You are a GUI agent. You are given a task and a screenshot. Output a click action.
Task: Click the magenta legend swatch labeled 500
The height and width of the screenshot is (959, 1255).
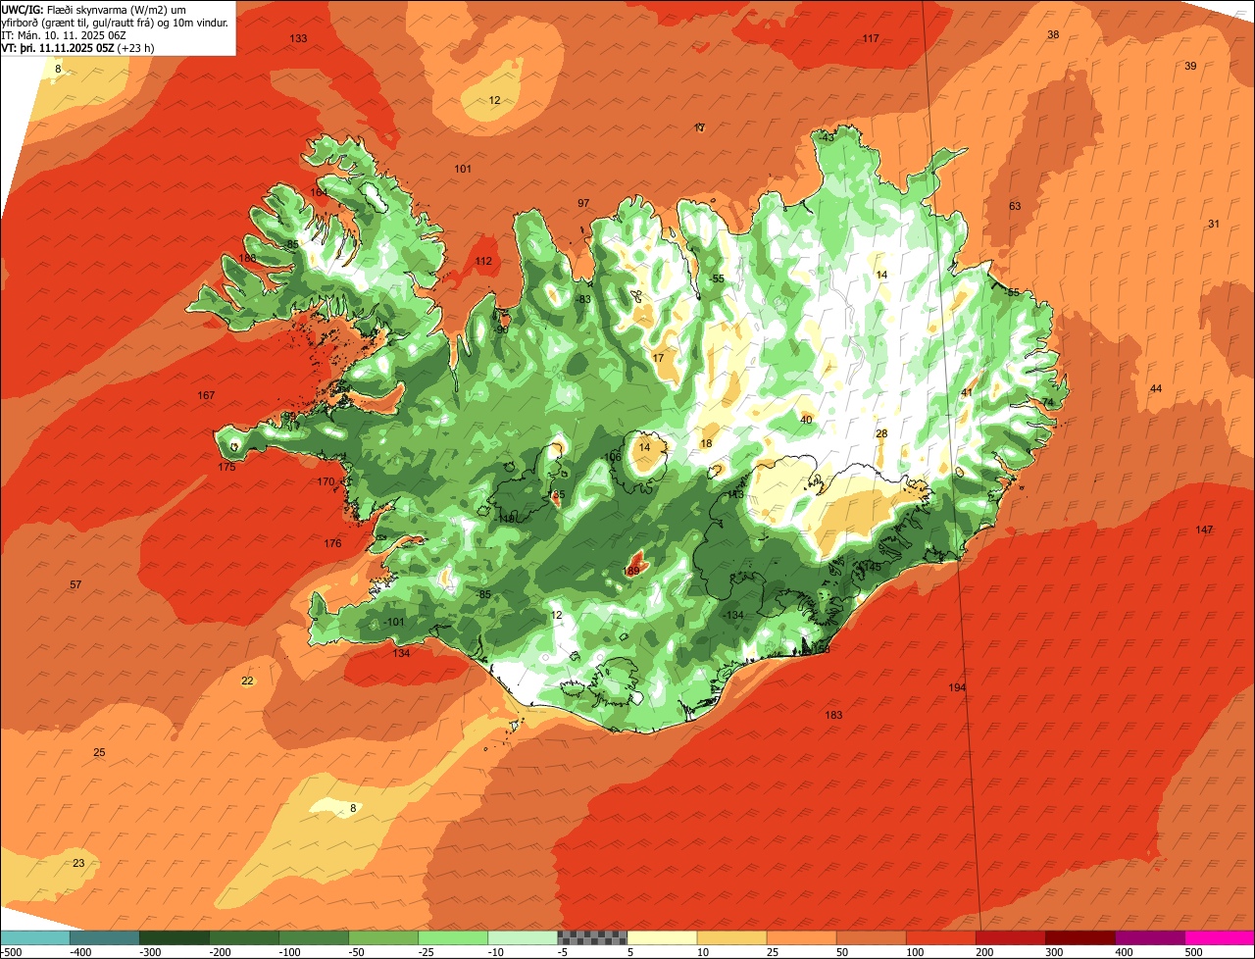1219,937
